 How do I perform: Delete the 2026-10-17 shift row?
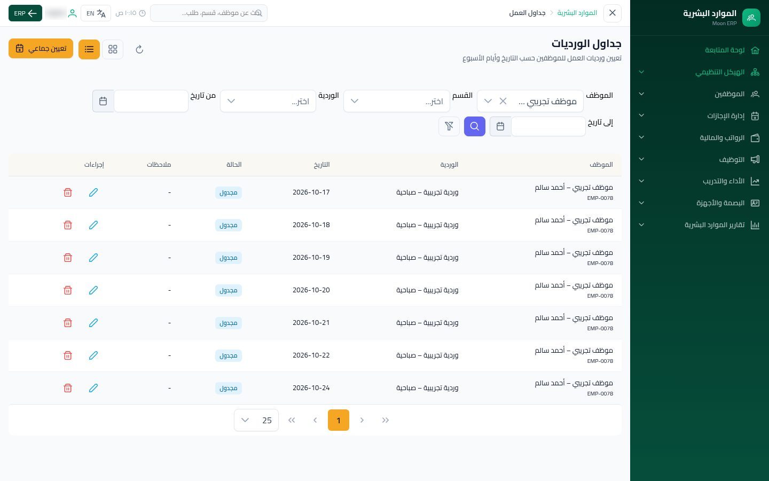tap(68, 192)
